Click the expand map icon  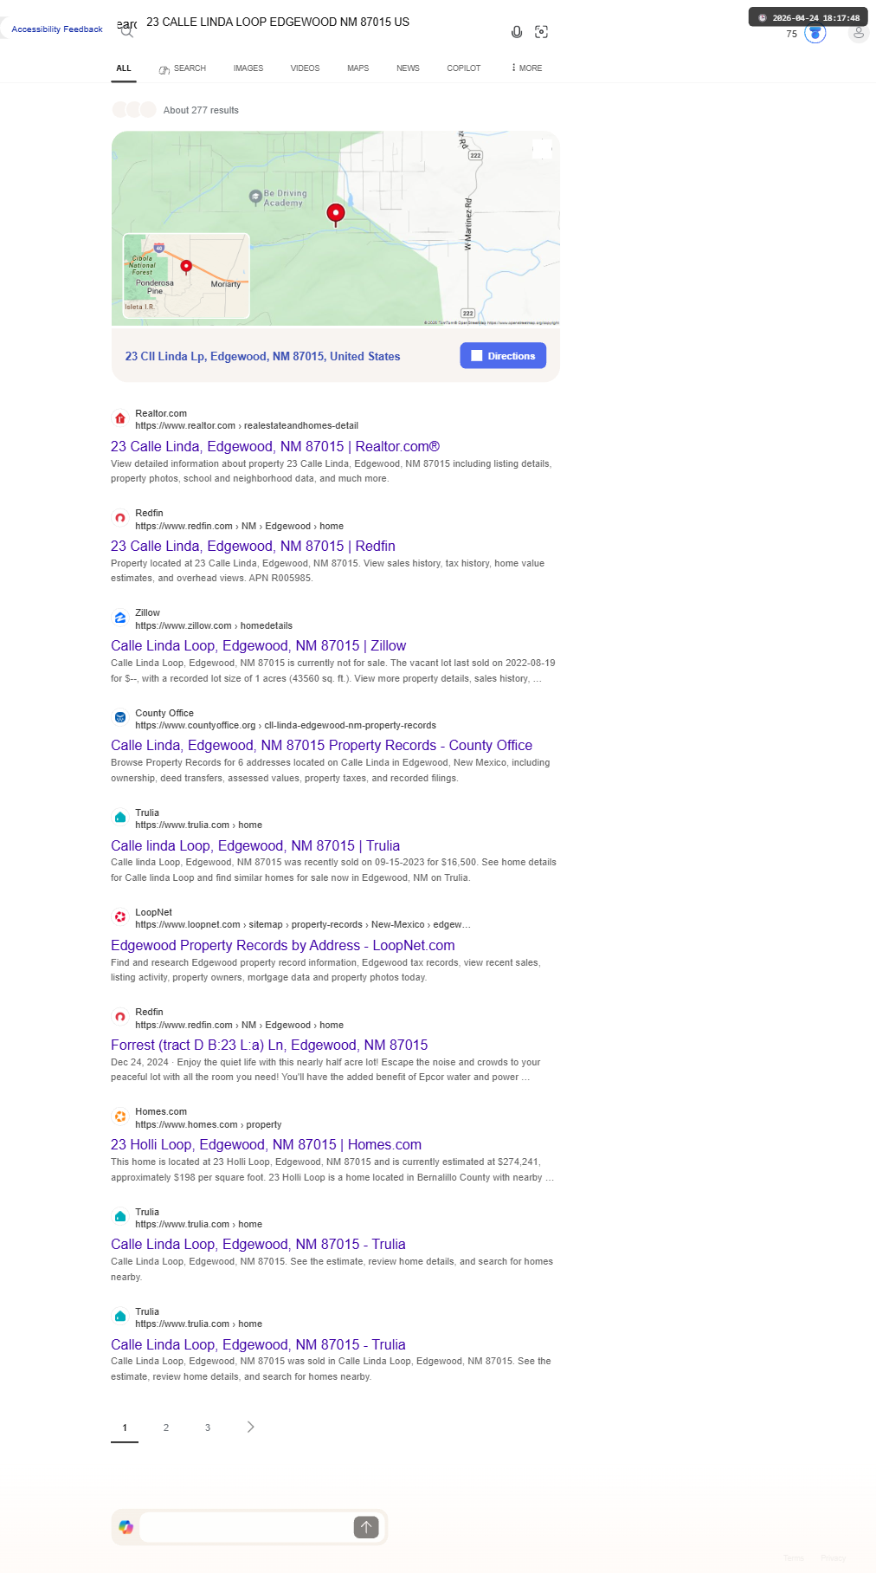click(542, 149)
